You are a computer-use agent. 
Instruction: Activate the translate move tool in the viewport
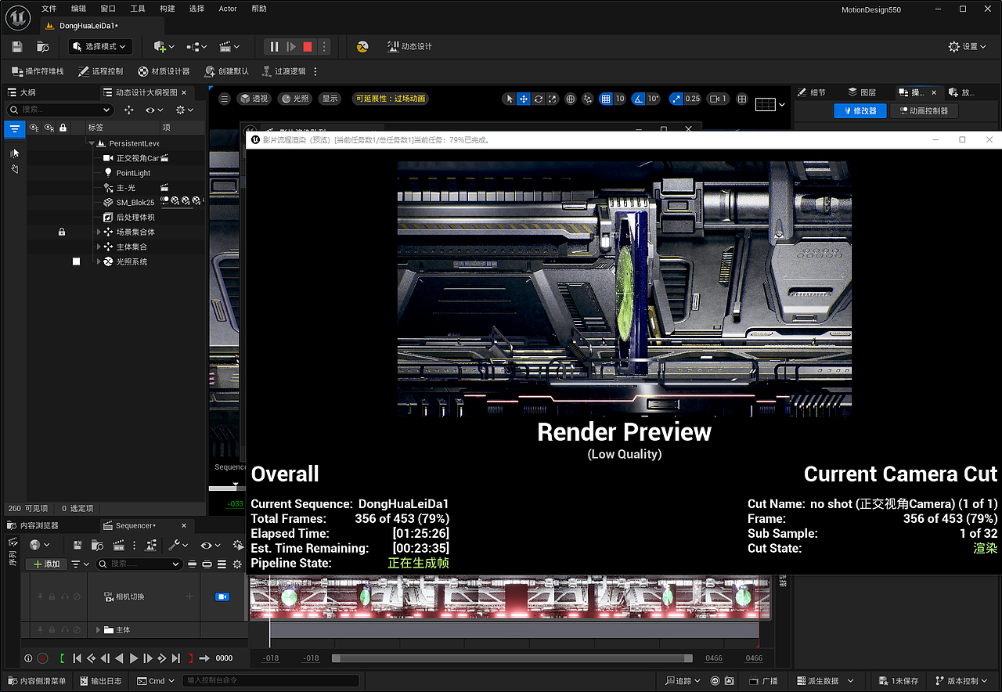(524, 99)
